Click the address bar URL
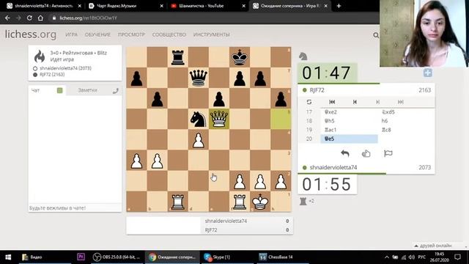469x264 pixels. click(88, 18)
